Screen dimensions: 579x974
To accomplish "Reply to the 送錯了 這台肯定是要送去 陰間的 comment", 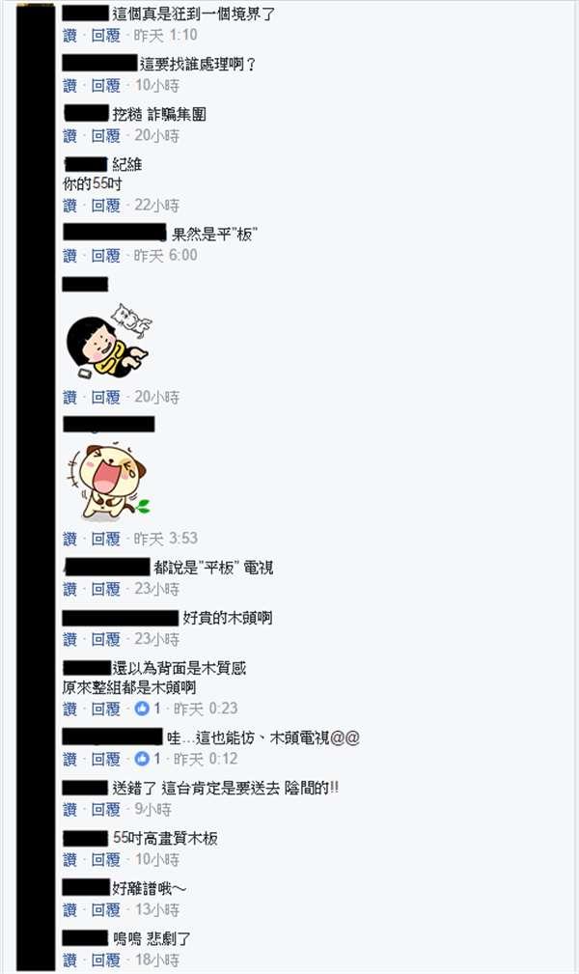I will [x=105, y=809].
